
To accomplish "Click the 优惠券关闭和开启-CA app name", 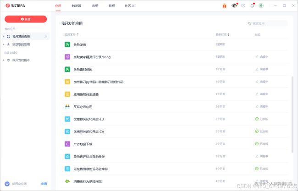I will 89,131.
